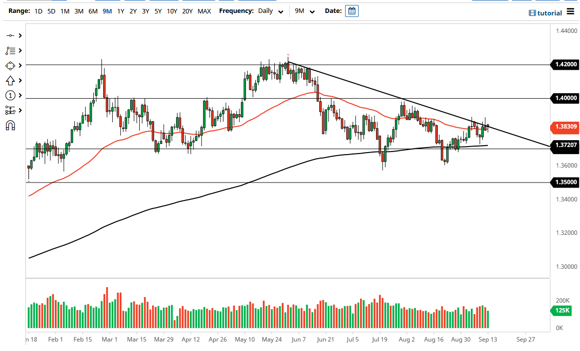Switch range to 1D
The height and width of the screenshot is (351, 580).
(38, 11)
